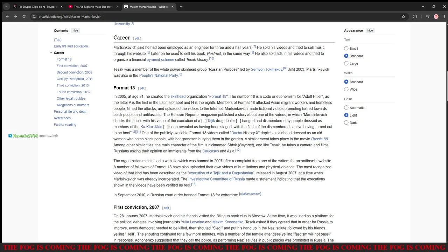Choose Automatic color mode
448x252 pixels.
click(x=346, y=108)
